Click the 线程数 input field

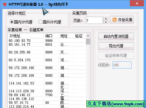coord(122,65)
